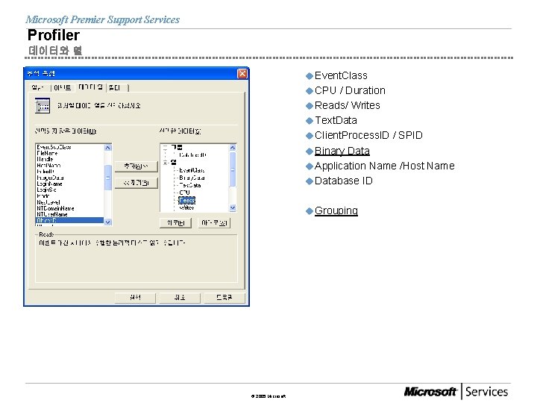Collapse the 그룹 (Groups) tree node
The height and width of the screenshot is (403, 537).
(166, 147)
